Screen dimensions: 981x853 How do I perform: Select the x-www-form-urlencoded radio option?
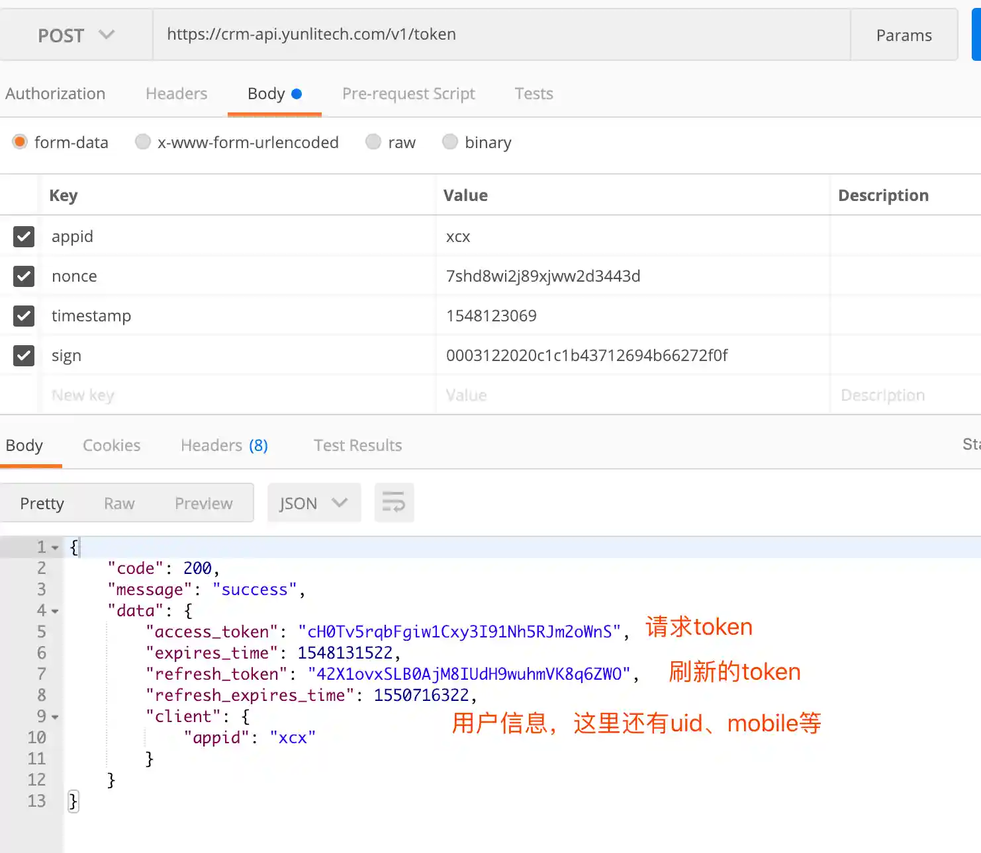tap(143, 142)
